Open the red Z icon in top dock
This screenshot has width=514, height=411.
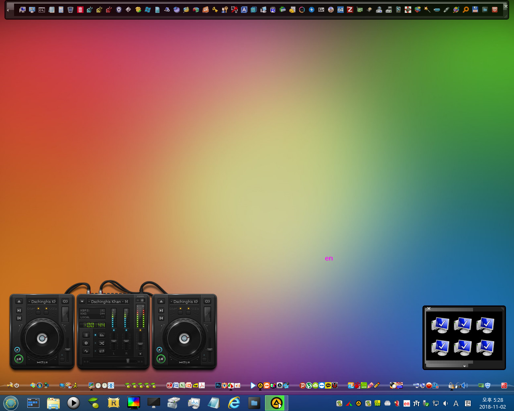click(350, 10)
